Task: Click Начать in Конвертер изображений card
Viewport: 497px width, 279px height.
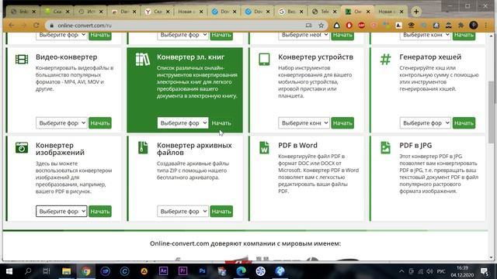Action: click(x=100, y=211)
